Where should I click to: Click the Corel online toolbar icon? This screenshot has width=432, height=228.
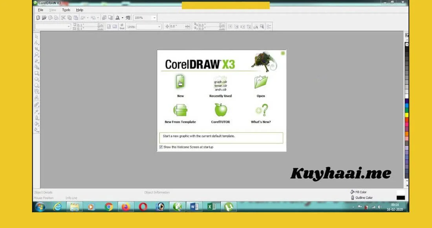click(x=128, y=18)
